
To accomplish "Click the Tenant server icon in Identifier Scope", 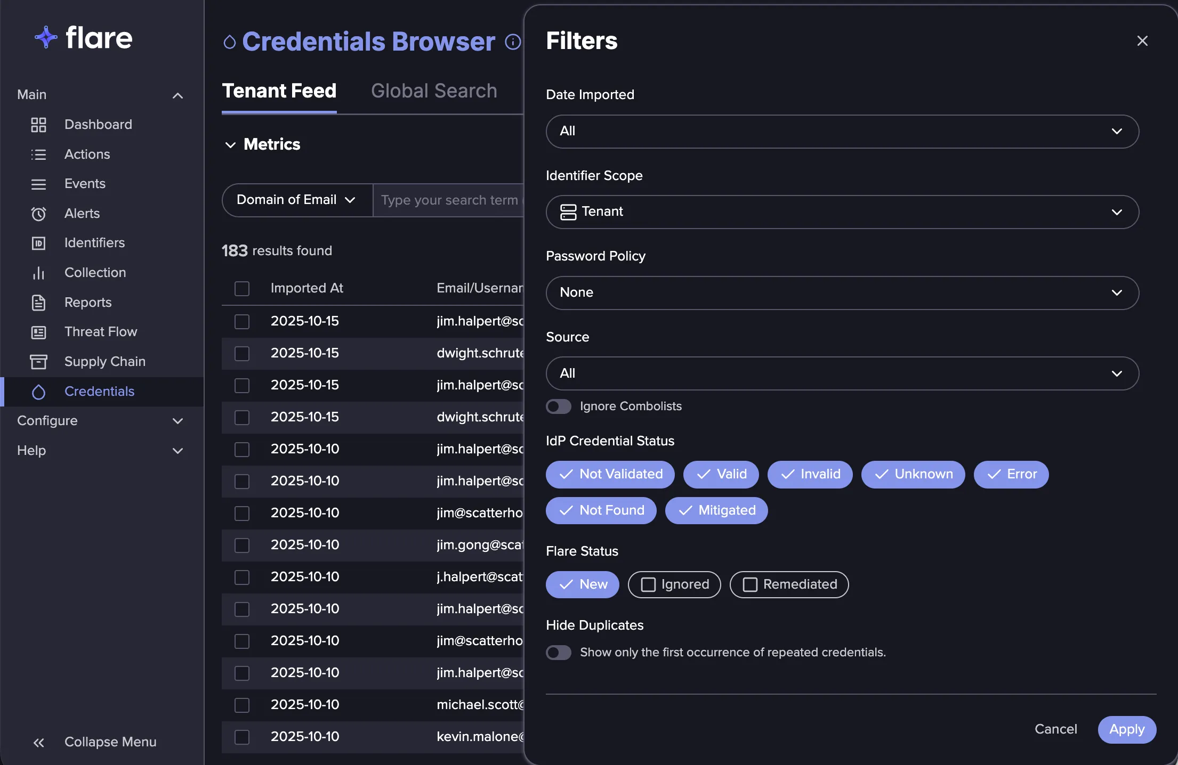I will pos(568,212).
